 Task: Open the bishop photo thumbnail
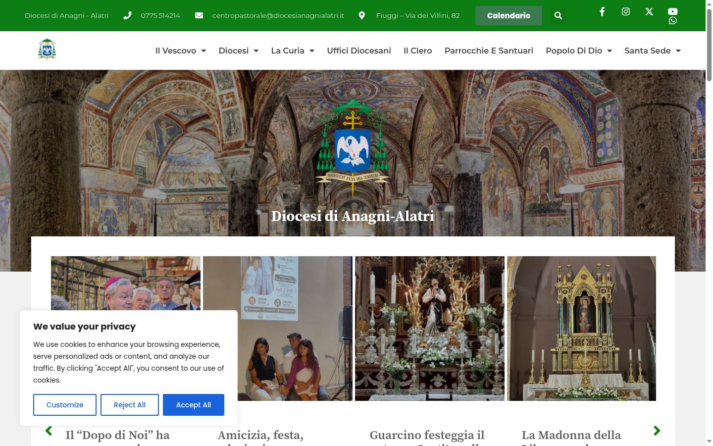tap(126, 283)
